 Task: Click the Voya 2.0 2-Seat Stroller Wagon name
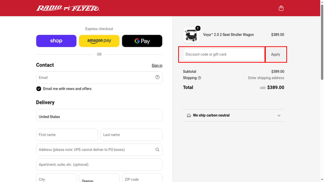point(228,35)
